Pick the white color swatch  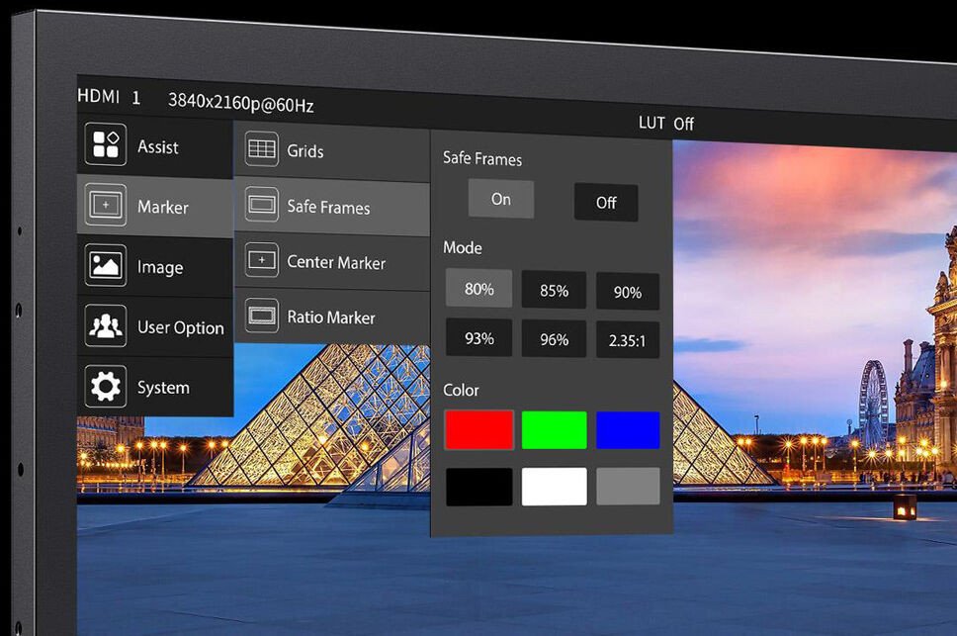click(555, 487)
